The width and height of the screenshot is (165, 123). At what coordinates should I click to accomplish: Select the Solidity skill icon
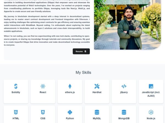coord(16,86)
